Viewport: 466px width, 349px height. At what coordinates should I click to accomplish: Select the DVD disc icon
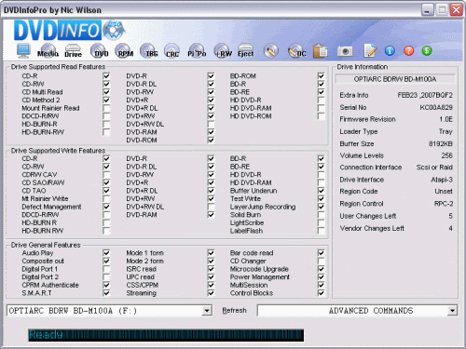click(100, 50)
